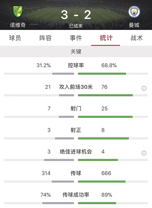Select the 统计 tab

pyautogui.click(x=106, y=38)
